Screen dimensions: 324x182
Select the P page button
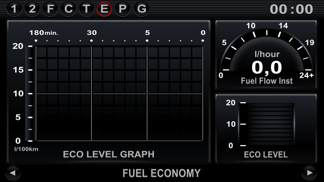[x=123, y=9]
